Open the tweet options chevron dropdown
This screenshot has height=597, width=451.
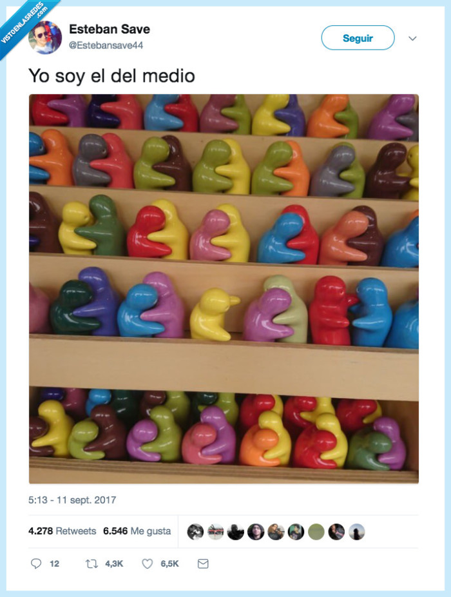412,38
